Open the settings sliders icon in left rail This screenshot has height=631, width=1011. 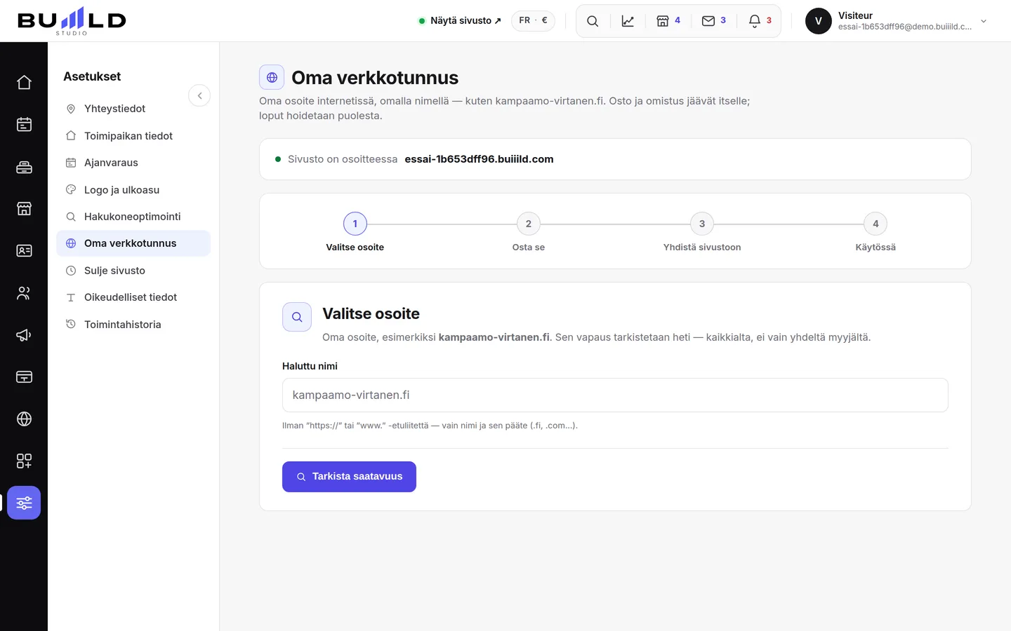click(24, 503)
